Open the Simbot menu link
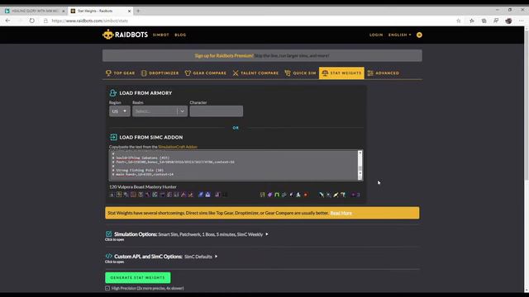This screenshot has width=529, height=297. [161, 35]
